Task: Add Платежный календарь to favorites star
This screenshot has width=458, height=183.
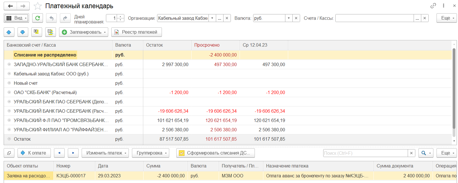Action: pos(38,6)
